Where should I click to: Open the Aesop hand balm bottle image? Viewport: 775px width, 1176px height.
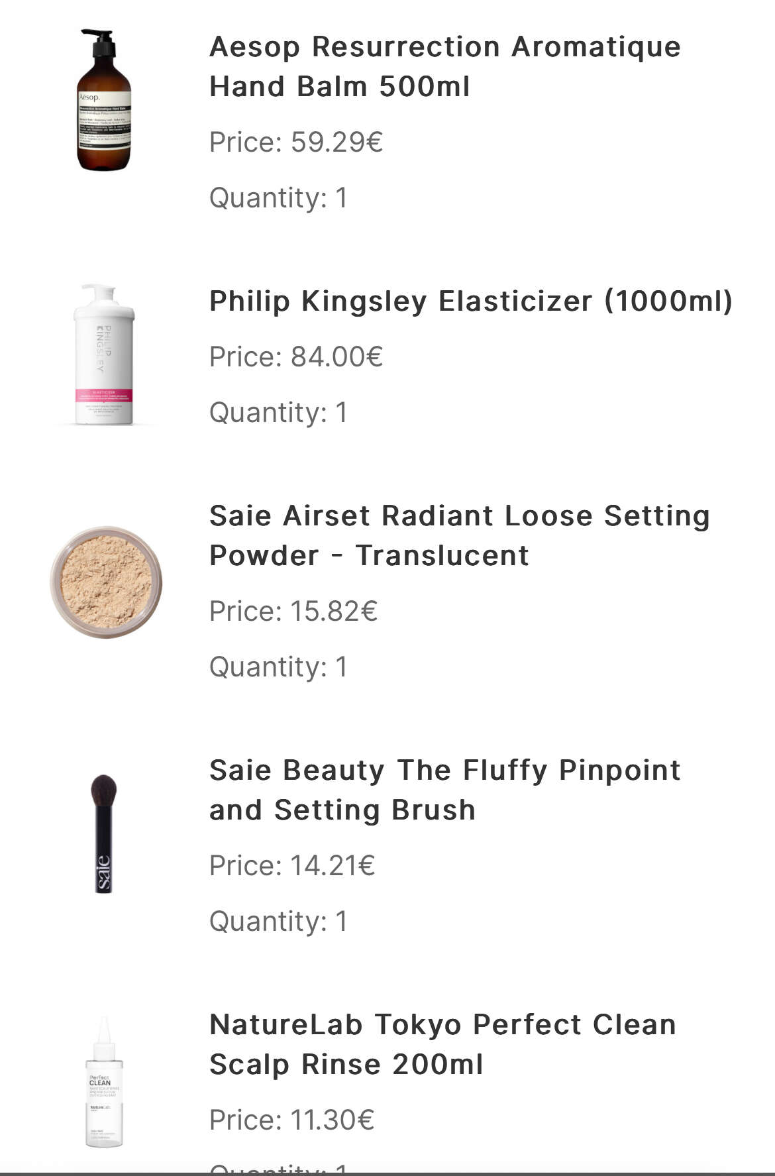coord(105,99)
